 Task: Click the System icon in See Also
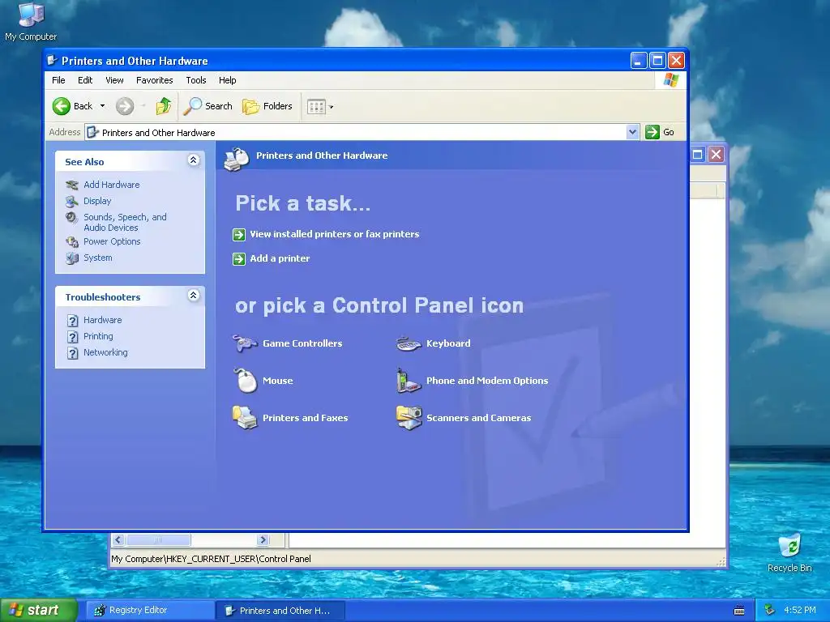click(72, 258)
